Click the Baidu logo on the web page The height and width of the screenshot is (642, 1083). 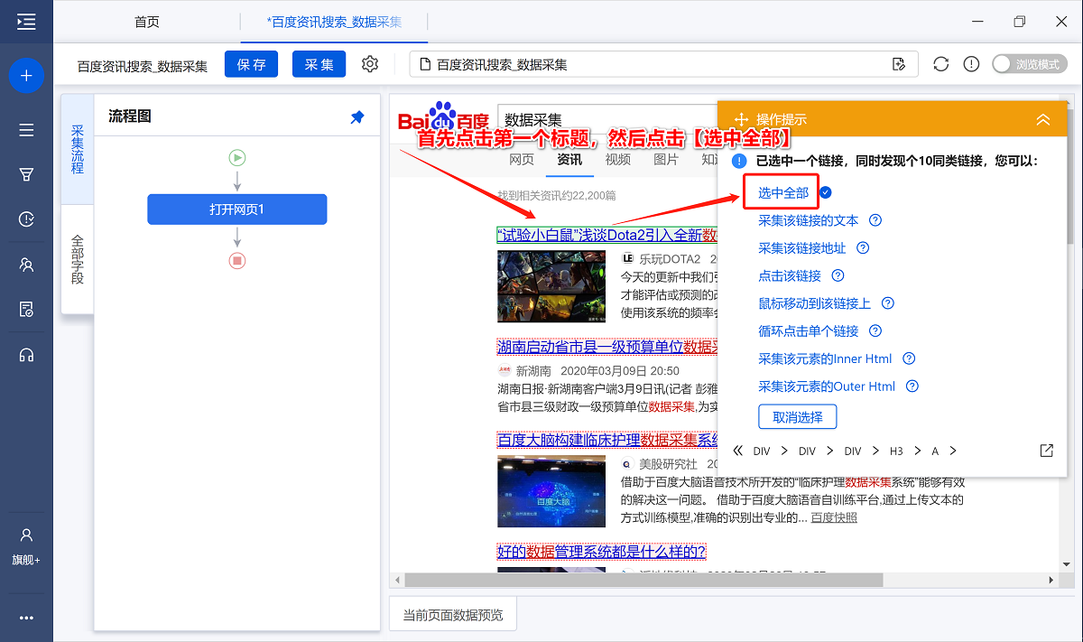click(x=444, y=118)
